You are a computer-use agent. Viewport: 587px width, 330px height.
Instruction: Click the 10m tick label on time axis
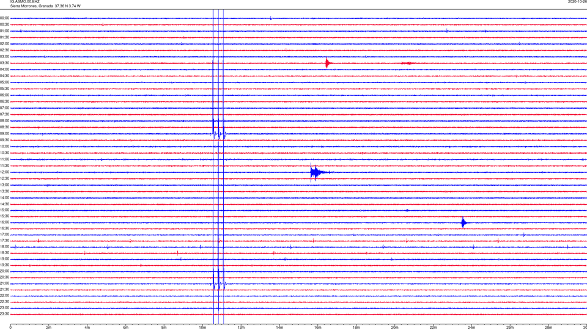coord(202,328)
